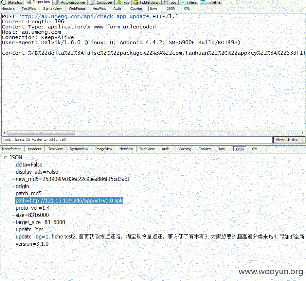Click the AutoResponder lightning icon
This screenshot has height=281, width=306.
pyautogui.click(x=57, y=2)
